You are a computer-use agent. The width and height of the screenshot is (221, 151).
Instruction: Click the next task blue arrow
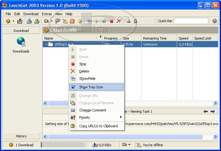point(212,111)
